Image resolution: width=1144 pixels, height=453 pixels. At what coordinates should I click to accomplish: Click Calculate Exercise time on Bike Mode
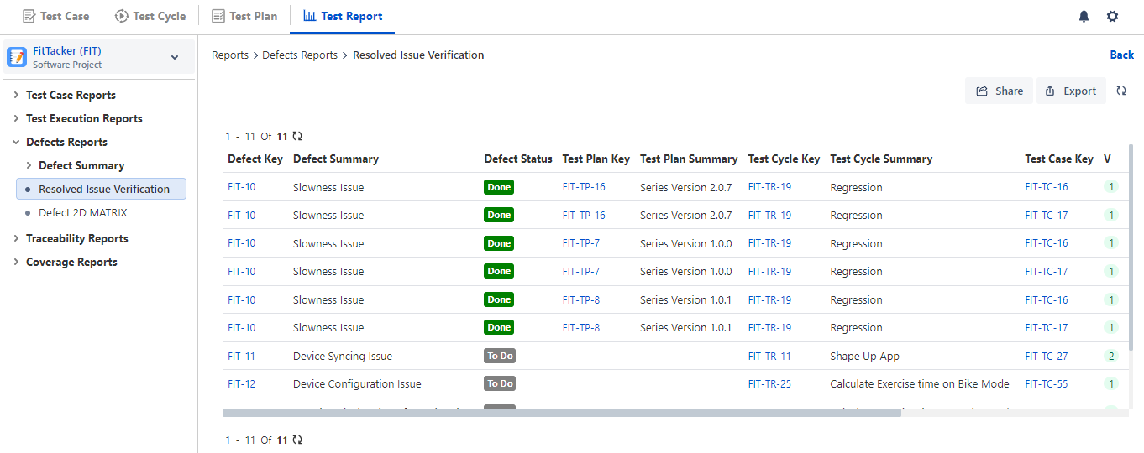click(920, 383)
